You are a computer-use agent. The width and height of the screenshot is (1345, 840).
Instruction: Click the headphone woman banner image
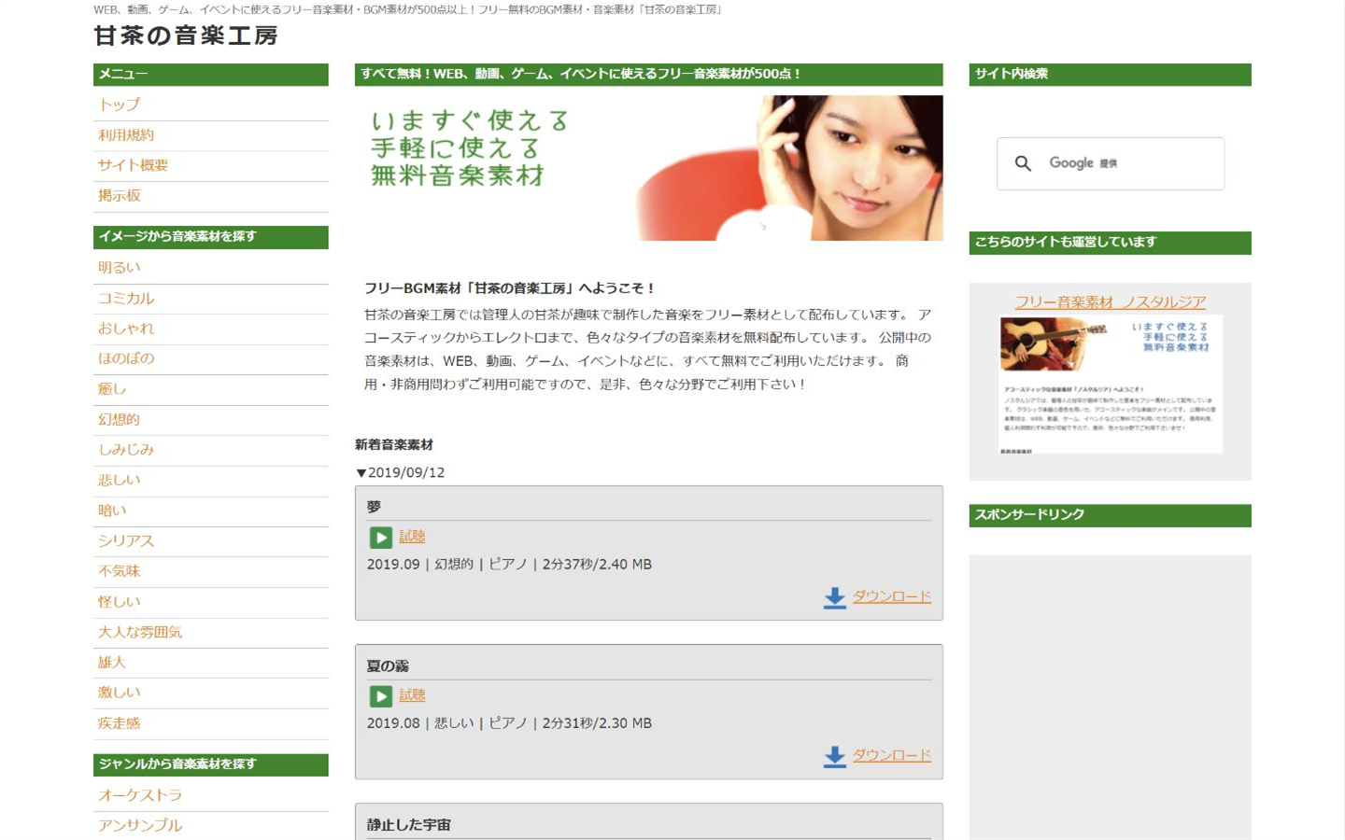649,168
